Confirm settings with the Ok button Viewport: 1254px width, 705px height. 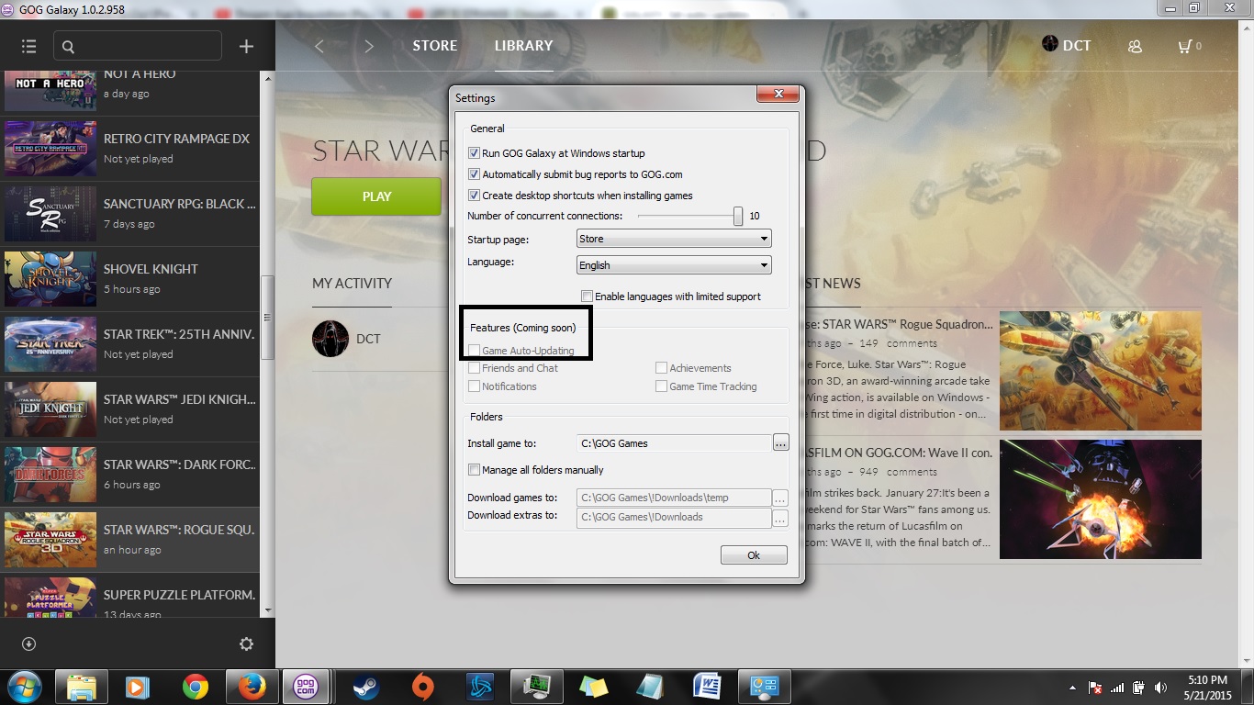click(754, 555)
